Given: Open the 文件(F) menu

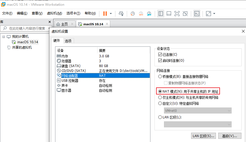Looking at the screenshot, I should click(x=7, y=13).
